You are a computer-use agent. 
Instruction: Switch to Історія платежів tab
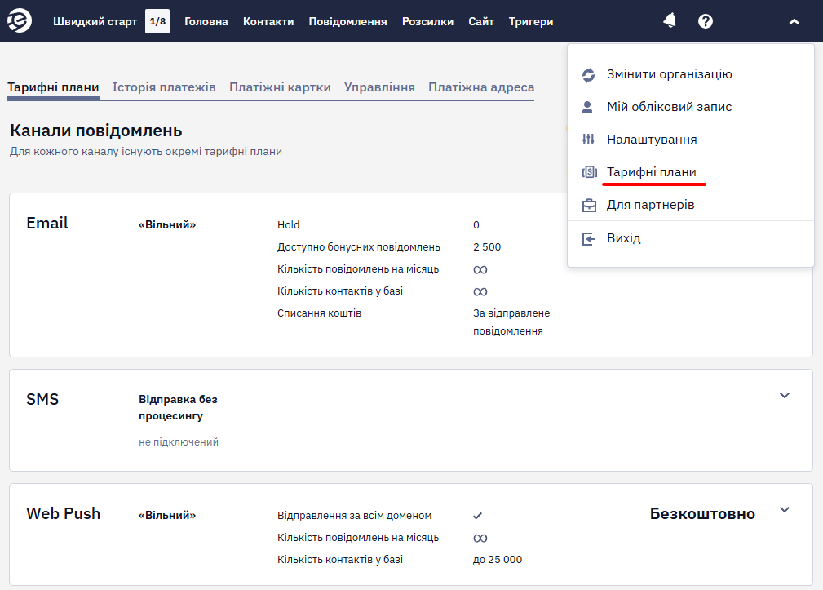point(164,87)
